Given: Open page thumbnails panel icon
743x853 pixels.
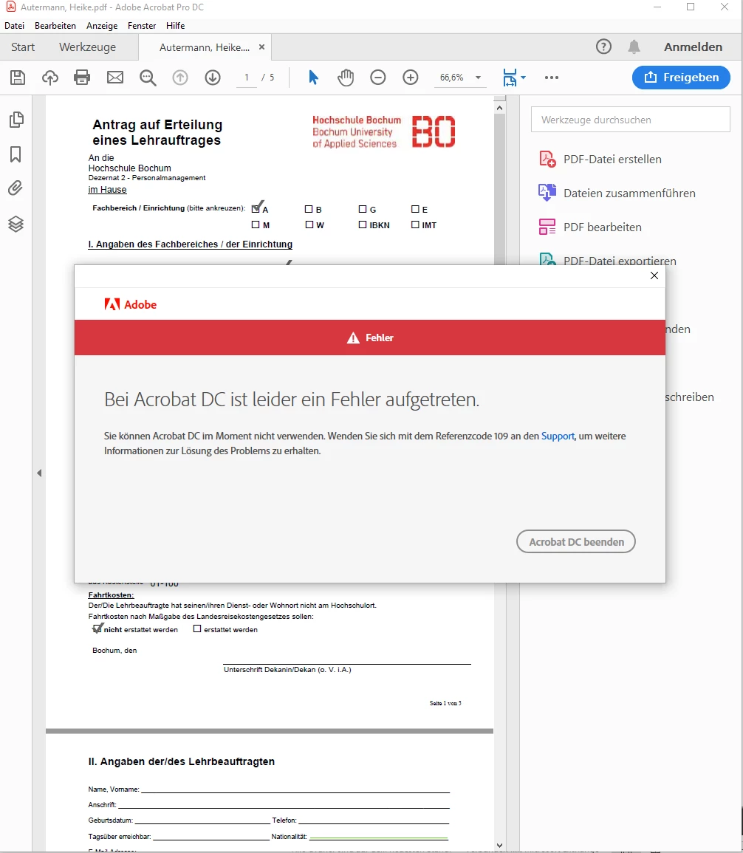Looking at the screenshot, I should tap(16, 120).
